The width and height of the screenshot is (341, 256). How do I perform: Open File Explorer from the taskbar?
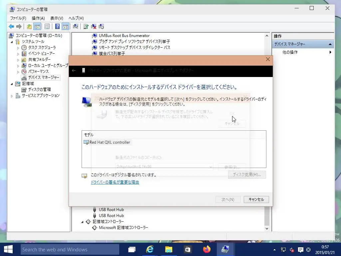169,249
